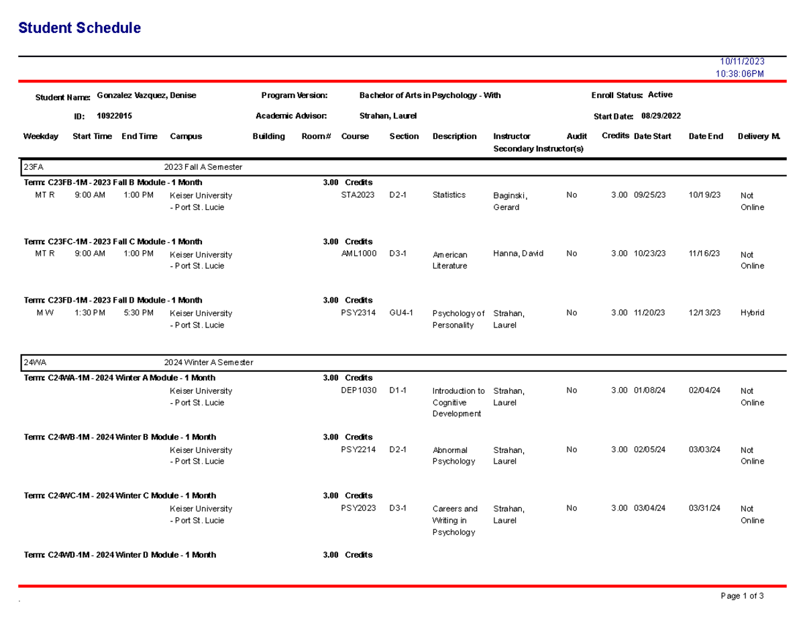Select the Hybrid delivery method entry
The height and width of the screenshot is (622, 805).
click(753, 313)
